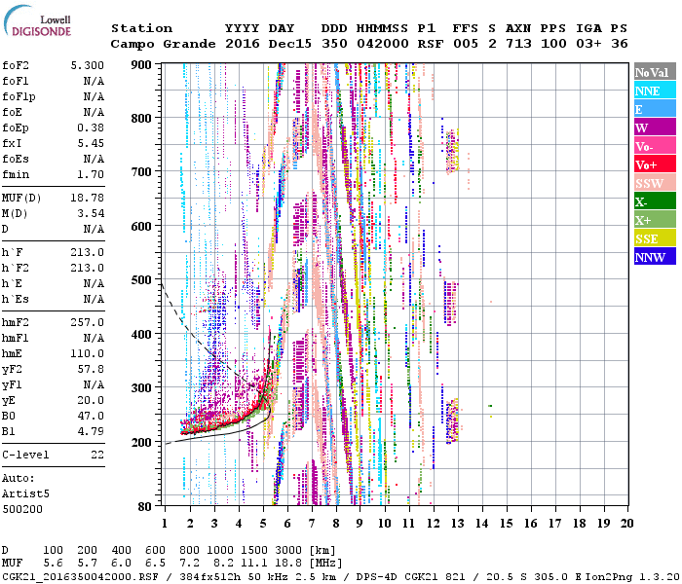The image size is (682, 584).
Task: Click the h`F value 213.0
Action: click(x=88, y=252)
